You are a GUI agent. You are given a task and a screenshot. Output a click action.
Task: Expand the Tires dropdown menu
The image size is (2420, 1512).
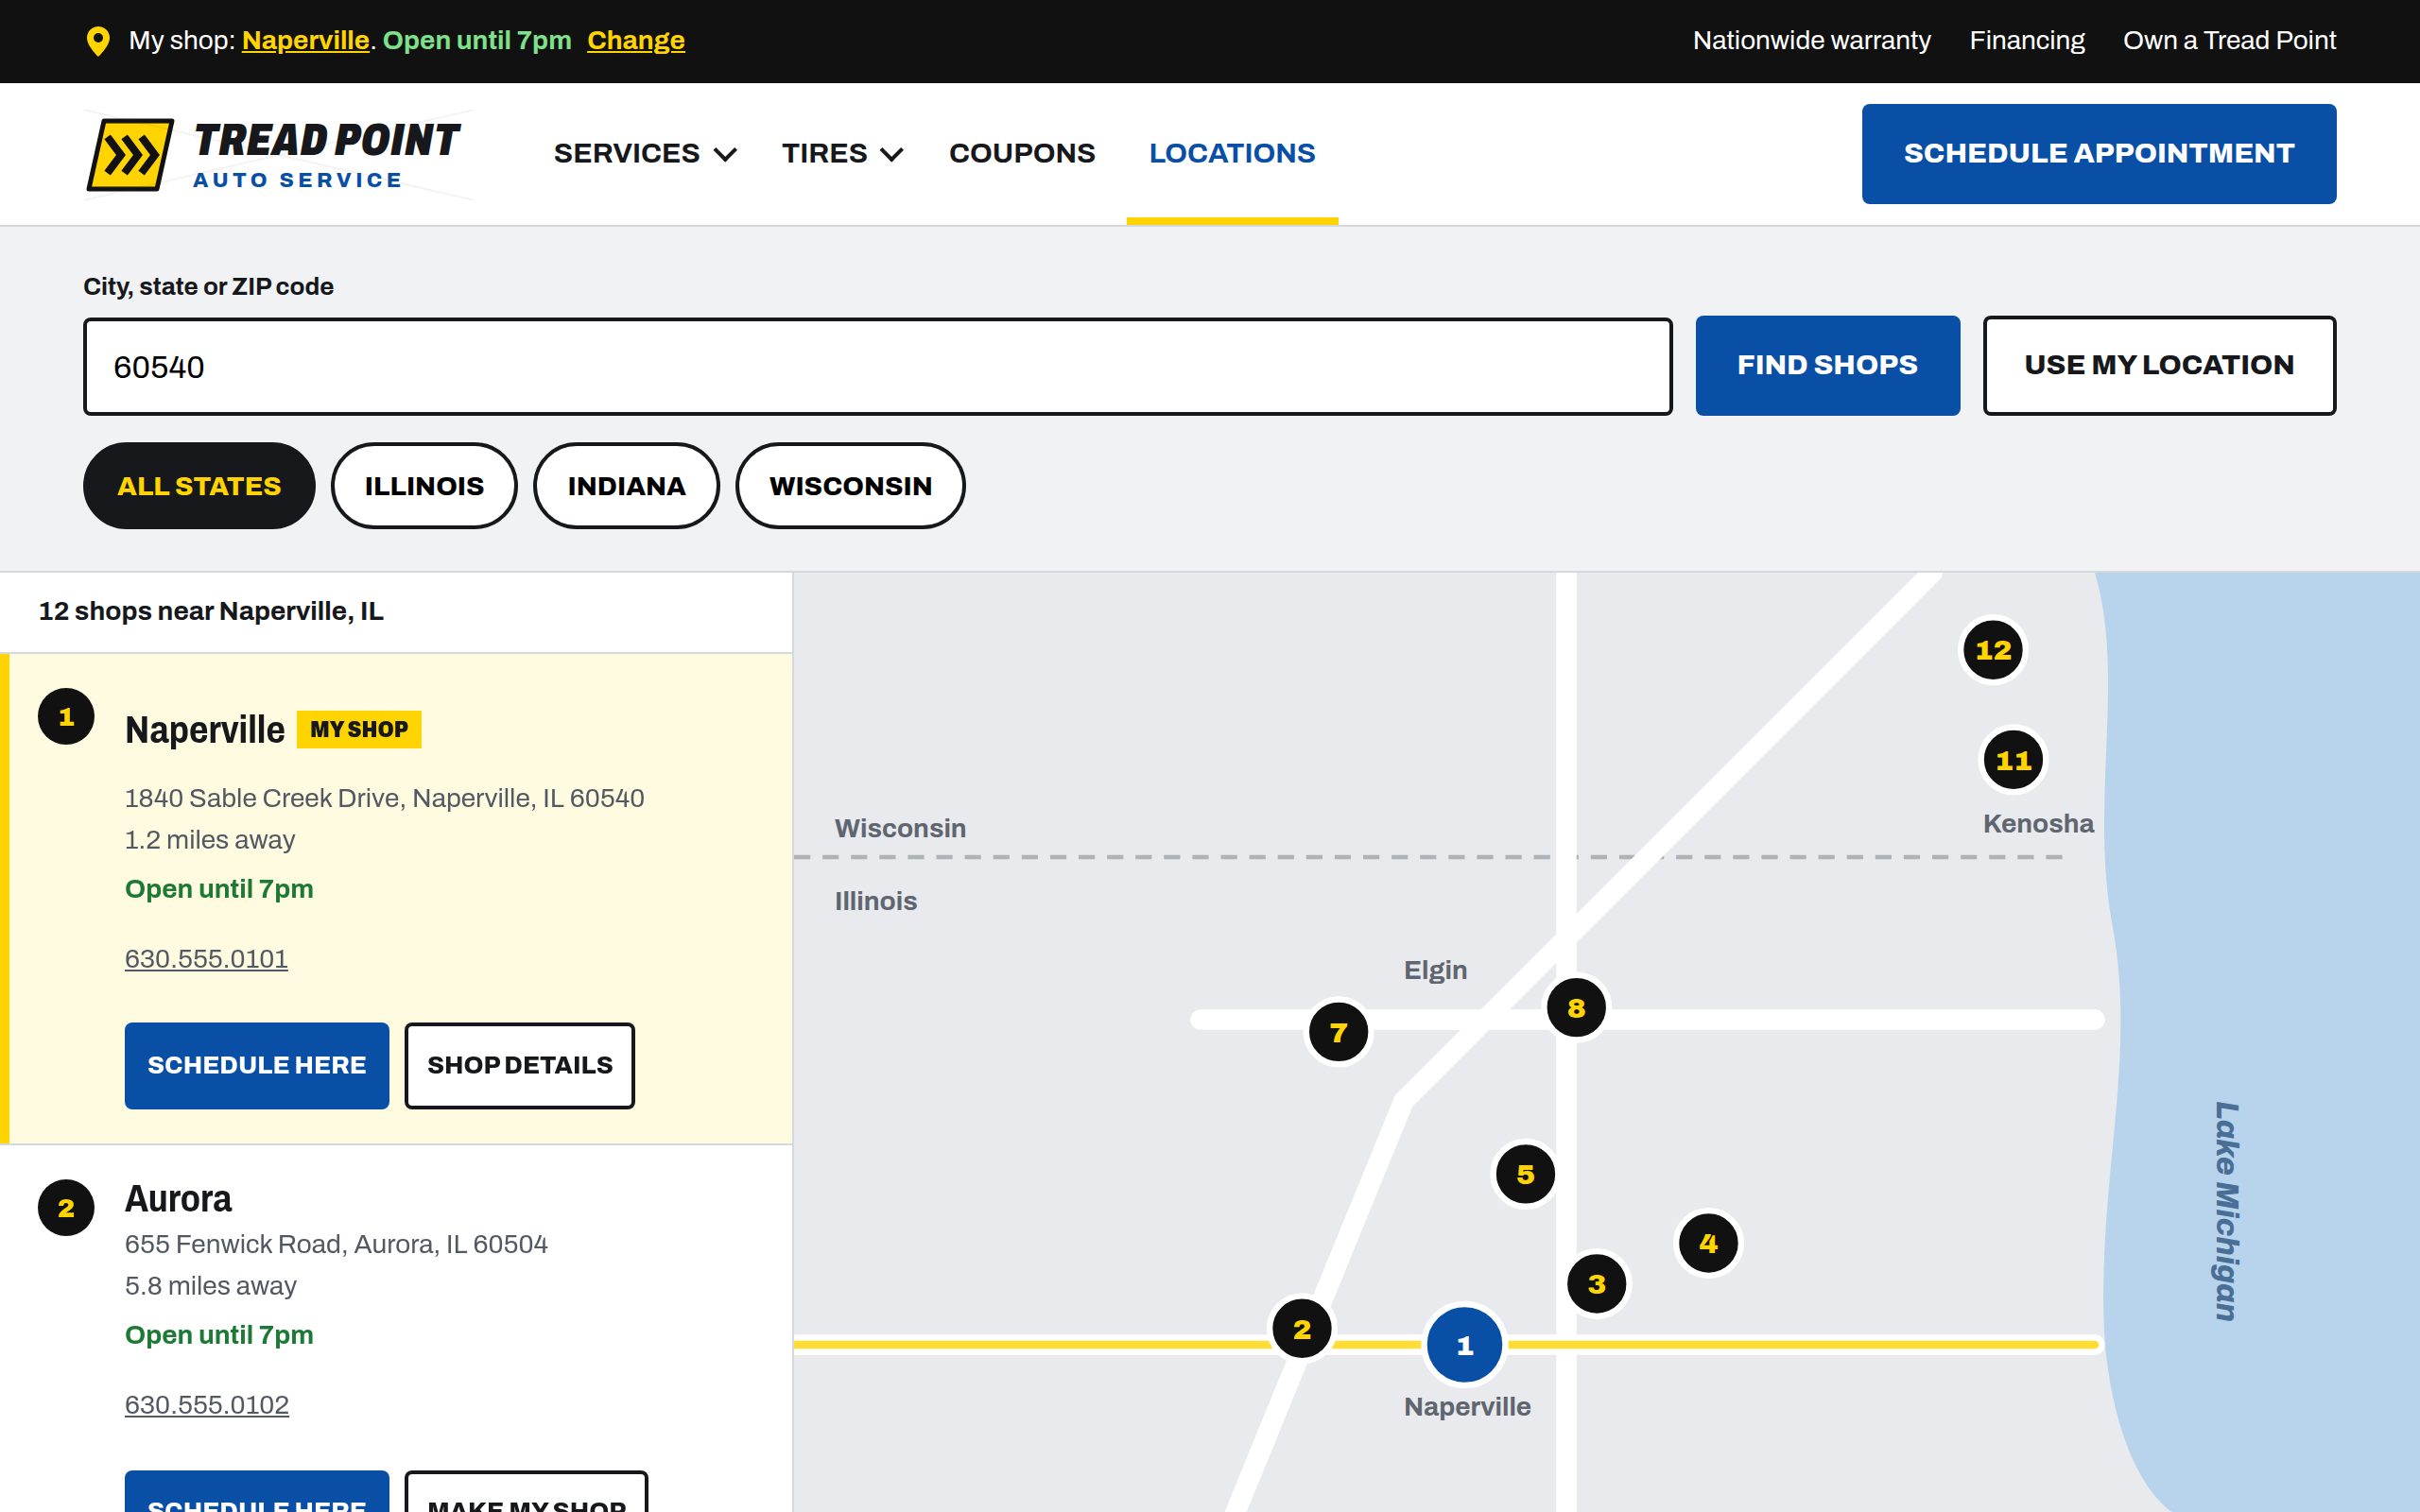point(842,153)
